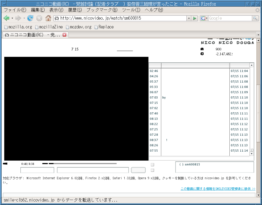The height and width of the screenshot is (205, 262).
Task: Click the comment column header
Action: 195,65
